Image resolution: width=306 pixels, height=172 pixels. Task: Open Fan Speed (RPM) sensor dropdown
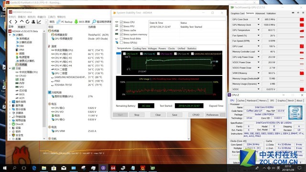click(259, 41)
